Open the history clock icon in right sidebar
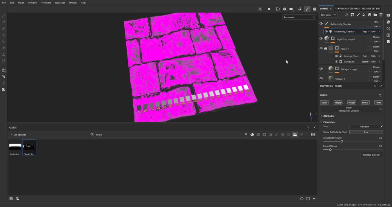Image resolution: width=392 pixels, height=207 pixels. [x=388, y=29]
